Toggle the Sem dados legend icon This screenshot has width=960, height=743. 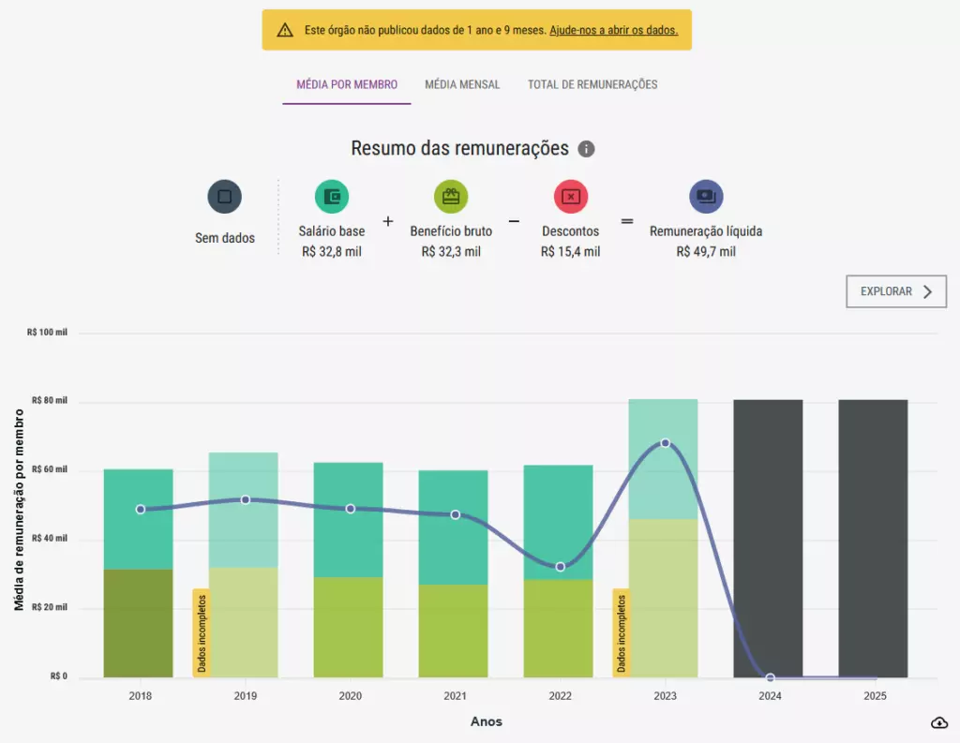point(224,197)
